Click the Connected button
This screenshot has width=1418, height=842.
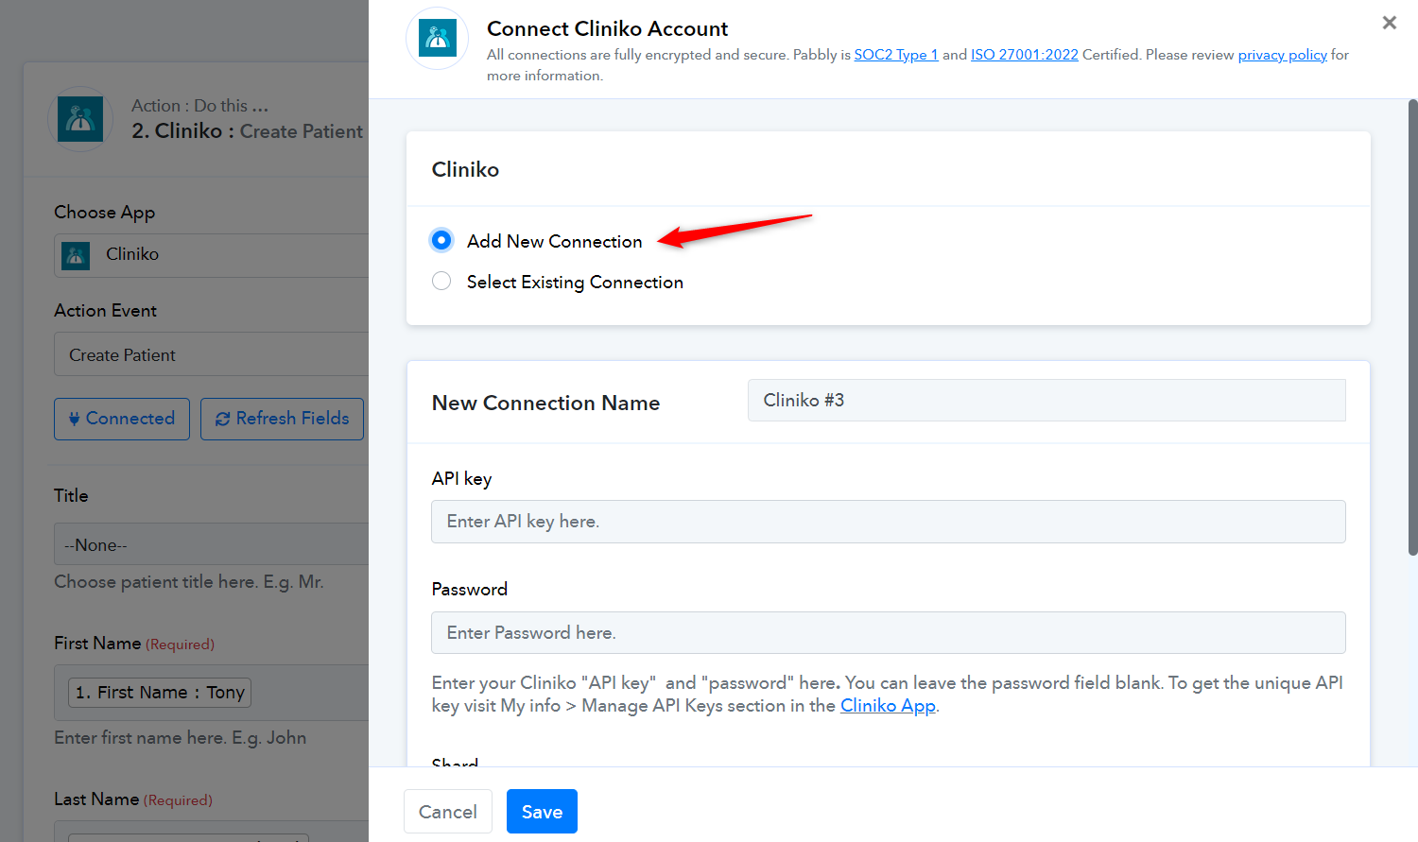[x=122, y=419]
